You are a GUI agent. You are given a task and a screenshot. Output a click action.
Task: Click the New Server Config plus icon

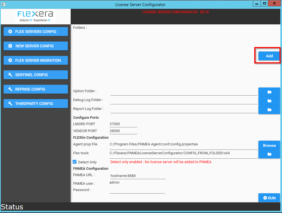10,46
